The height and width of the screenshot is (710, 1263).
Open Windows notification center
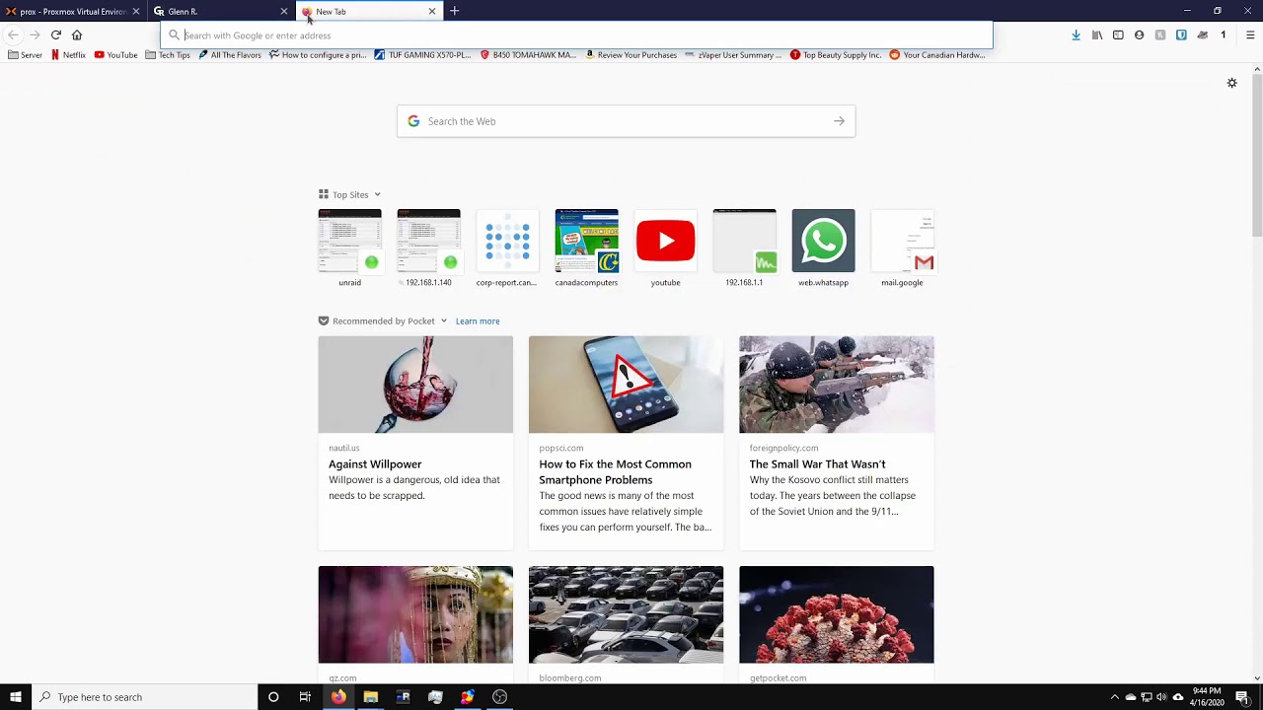1242,697
